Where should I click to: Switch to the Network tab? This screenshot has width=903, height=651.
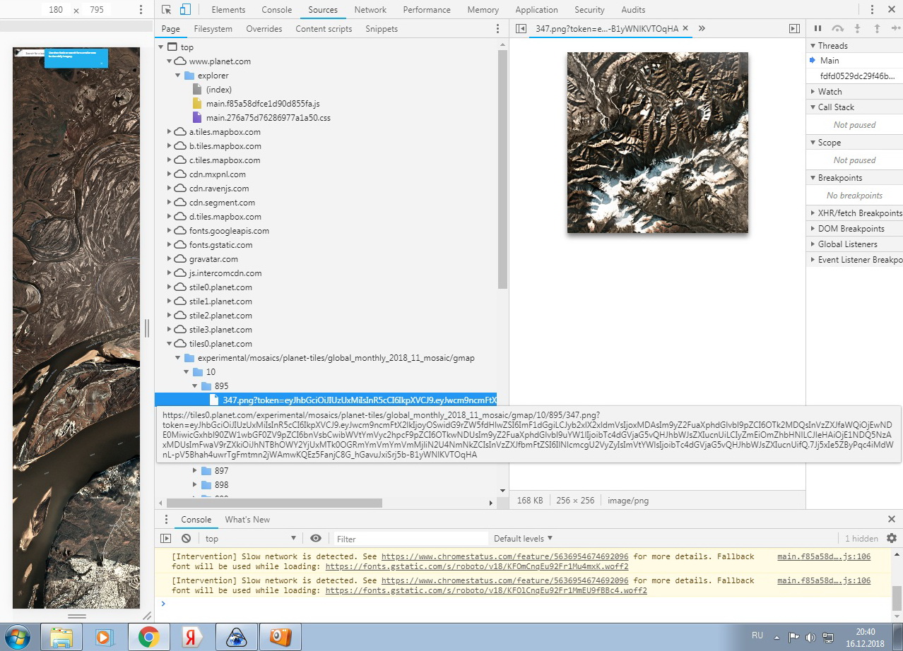coord(370,10)
